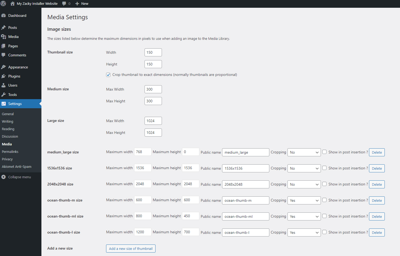Image resolution: width=400 pixels, height=256 pixels.
Task: Open the cropping dropdown for 1536x1536 size
Action: pos(304,168)
